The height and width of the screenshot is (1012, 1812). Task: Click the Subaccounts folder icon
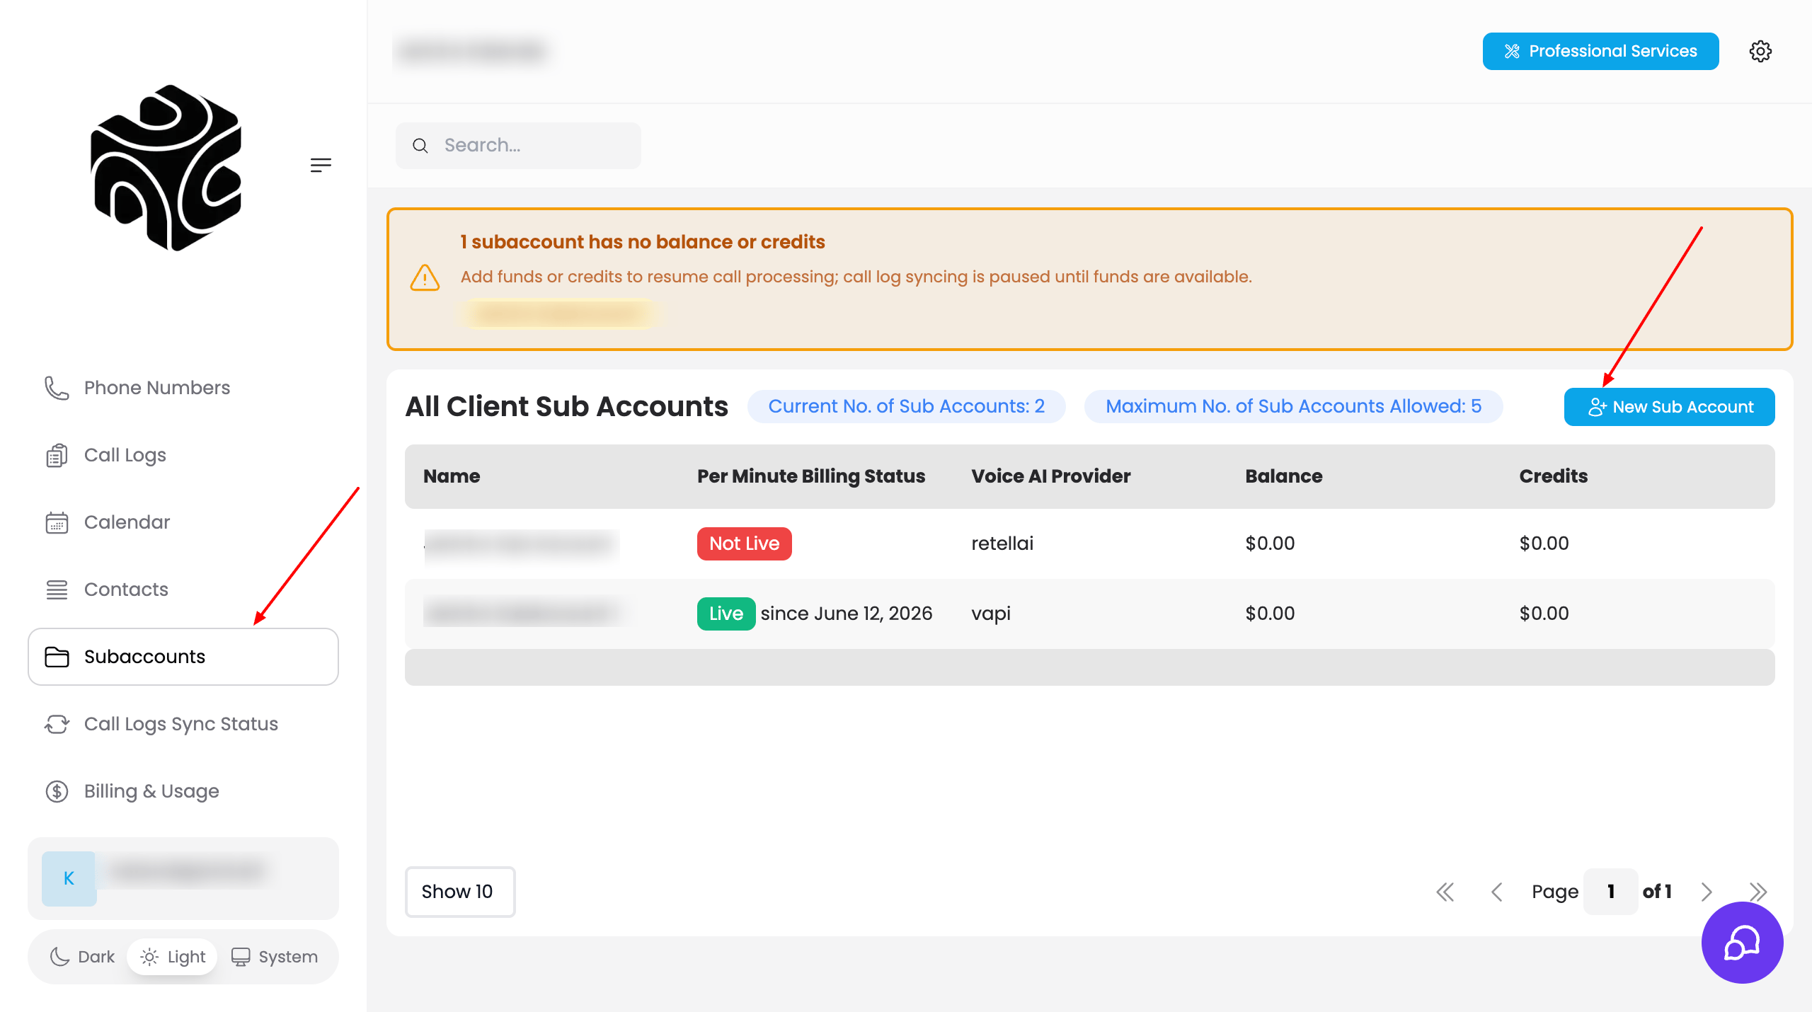pyautogui.click(x=57, y=657)
